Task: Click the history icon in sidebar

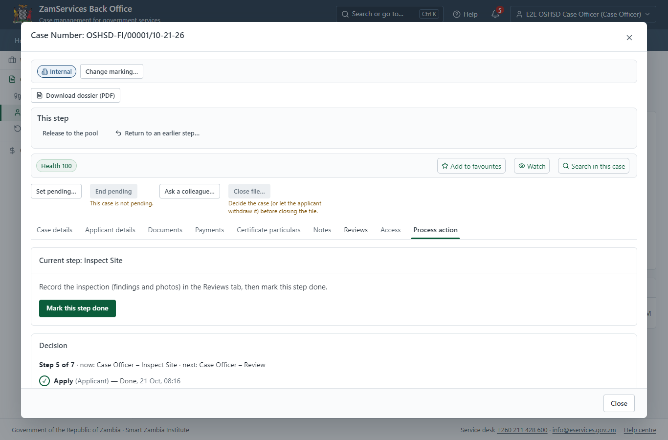Action: (x=18, y=129)
